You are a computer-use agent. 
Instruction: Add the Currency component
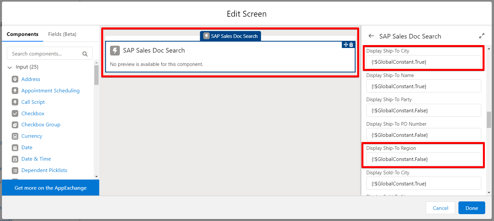pyautogui.click(x=32, y=136)
